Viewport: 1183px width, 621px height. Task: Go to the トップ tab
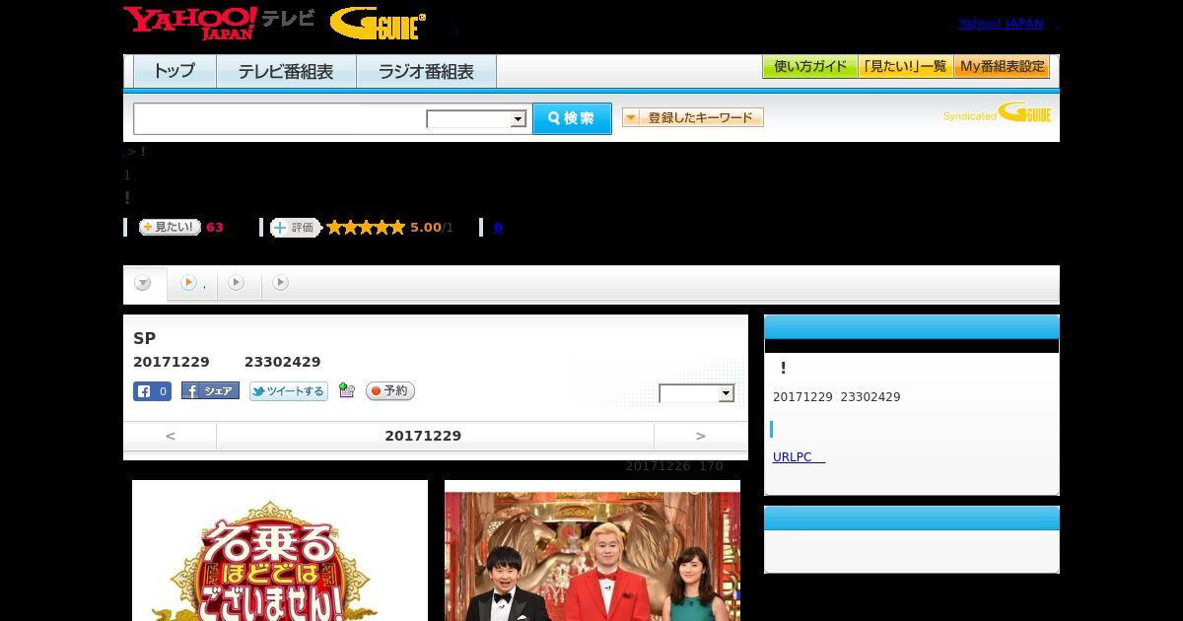tap(174, 71)
